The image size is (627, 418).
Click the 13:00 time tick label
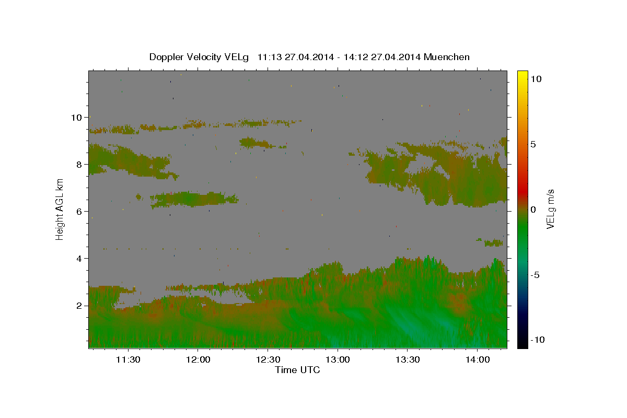(338, 359)
